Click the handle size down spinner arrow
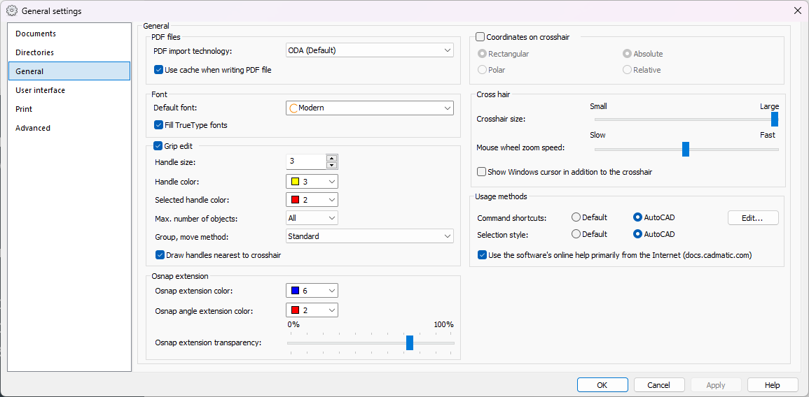 (x=332, y=165)
